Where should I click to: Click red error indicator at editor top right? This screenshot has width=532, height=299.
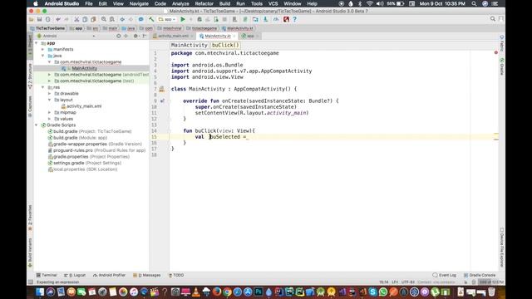496,52
